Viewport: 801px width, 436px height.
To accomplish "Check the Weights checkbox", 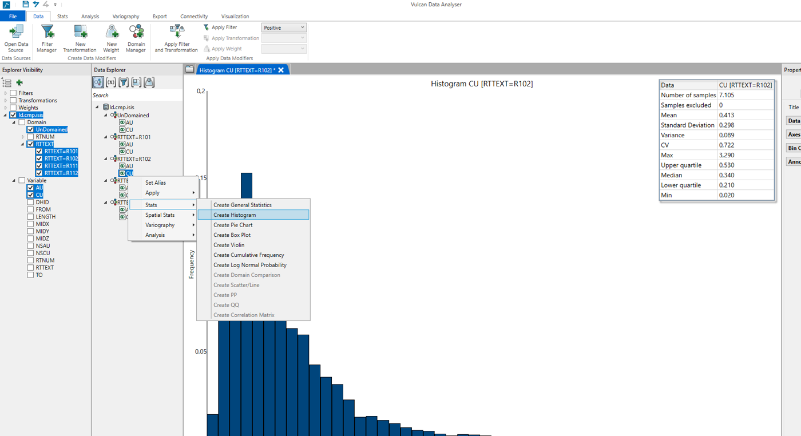I will coord(13,108).
